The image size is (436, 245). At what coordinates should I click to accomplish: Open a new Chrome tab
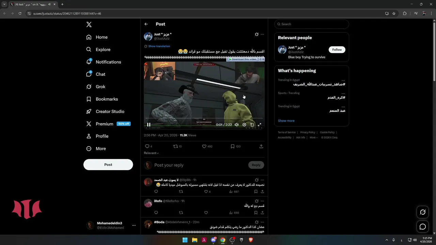pyautogui.click(x=62, y=4)
